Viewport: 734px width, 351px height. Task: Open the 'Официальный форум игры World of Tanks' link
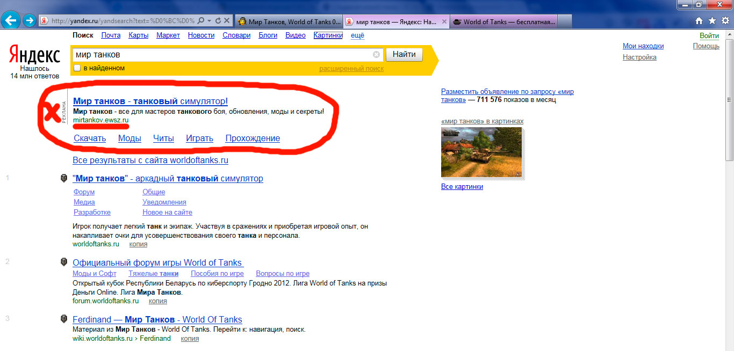click(157, 262)
